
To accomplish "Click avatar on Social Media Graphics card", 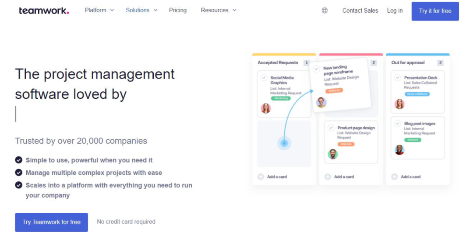I will [x=265, y=108].
